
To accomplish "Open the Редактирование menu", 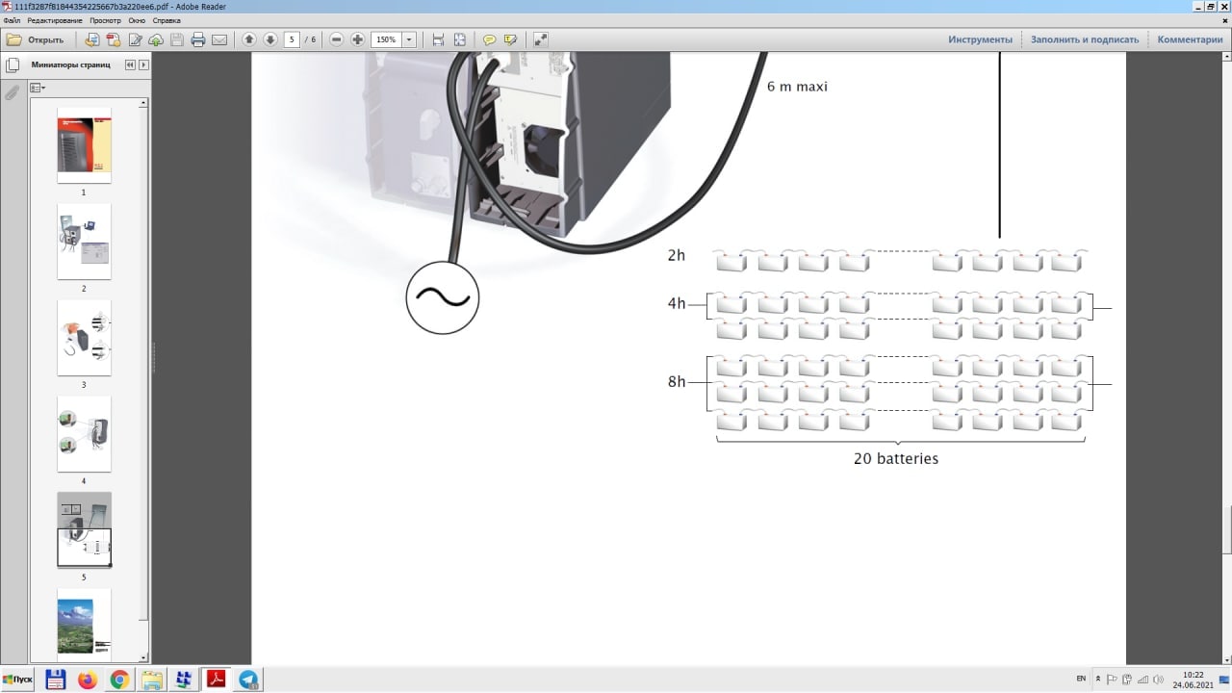I will click(54, 19).
